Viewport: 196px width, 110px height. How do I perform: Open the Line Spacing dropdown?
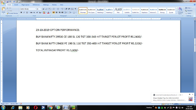pyautogui.click(x=66, y=13)
